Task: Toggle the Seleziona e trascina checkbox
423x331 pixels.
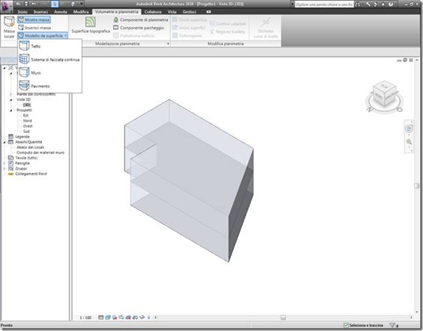Action: 346,325
